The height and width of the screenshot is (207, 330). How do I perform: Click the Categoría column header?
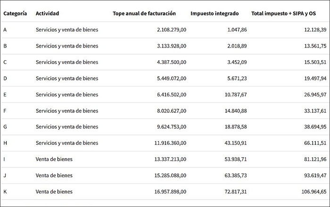tap(15, 14)
